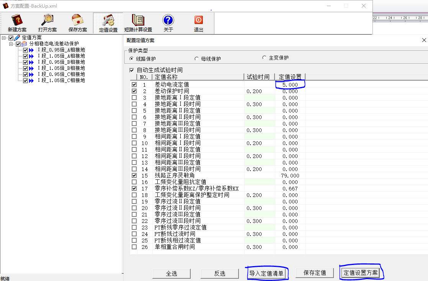Toggle 自动生成试验时间 checkbox
Viewport: 428px width, 281px height.
click(132, 70)
